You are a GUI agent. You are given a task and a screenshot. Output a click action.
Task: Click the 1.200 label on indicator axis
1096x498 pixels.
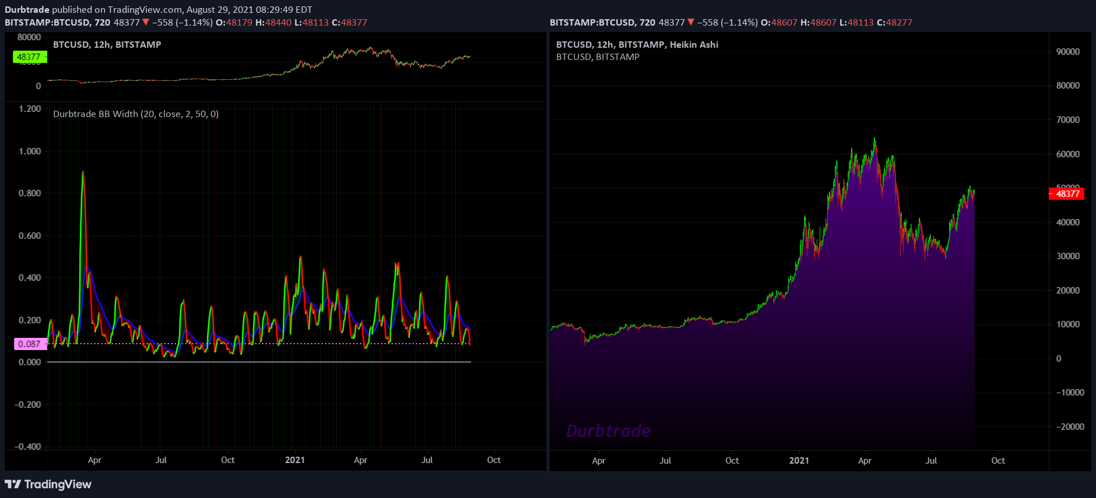(x=30, y=108)
